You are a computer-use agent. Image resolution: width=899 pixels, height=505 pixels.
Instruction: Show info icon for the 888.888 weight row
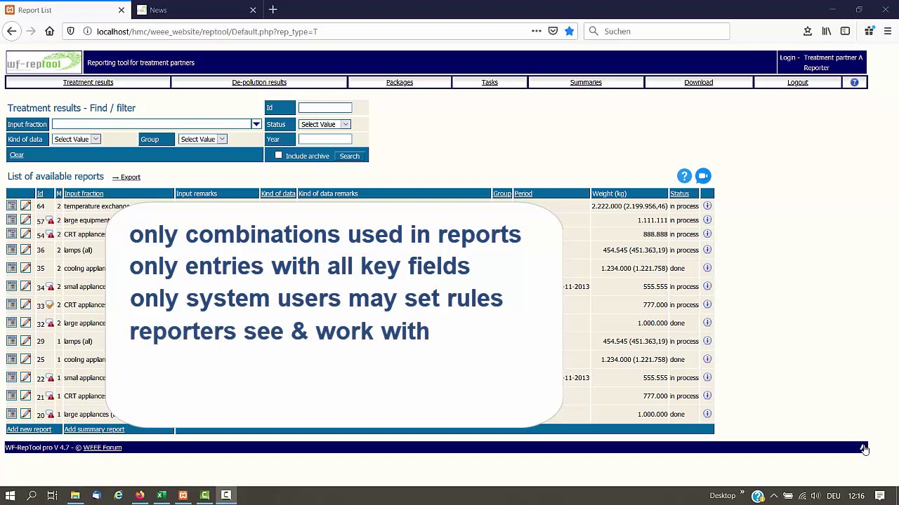tap(707, 234)
